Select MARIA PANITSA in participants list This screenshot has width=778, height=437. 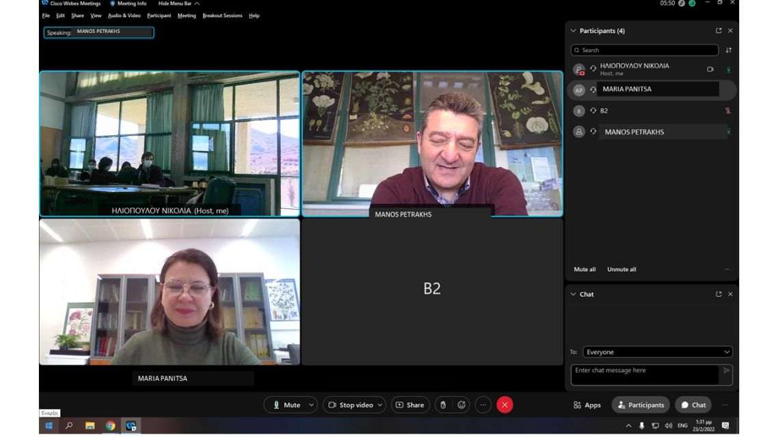pyautogui.click(x=651, y=89)
